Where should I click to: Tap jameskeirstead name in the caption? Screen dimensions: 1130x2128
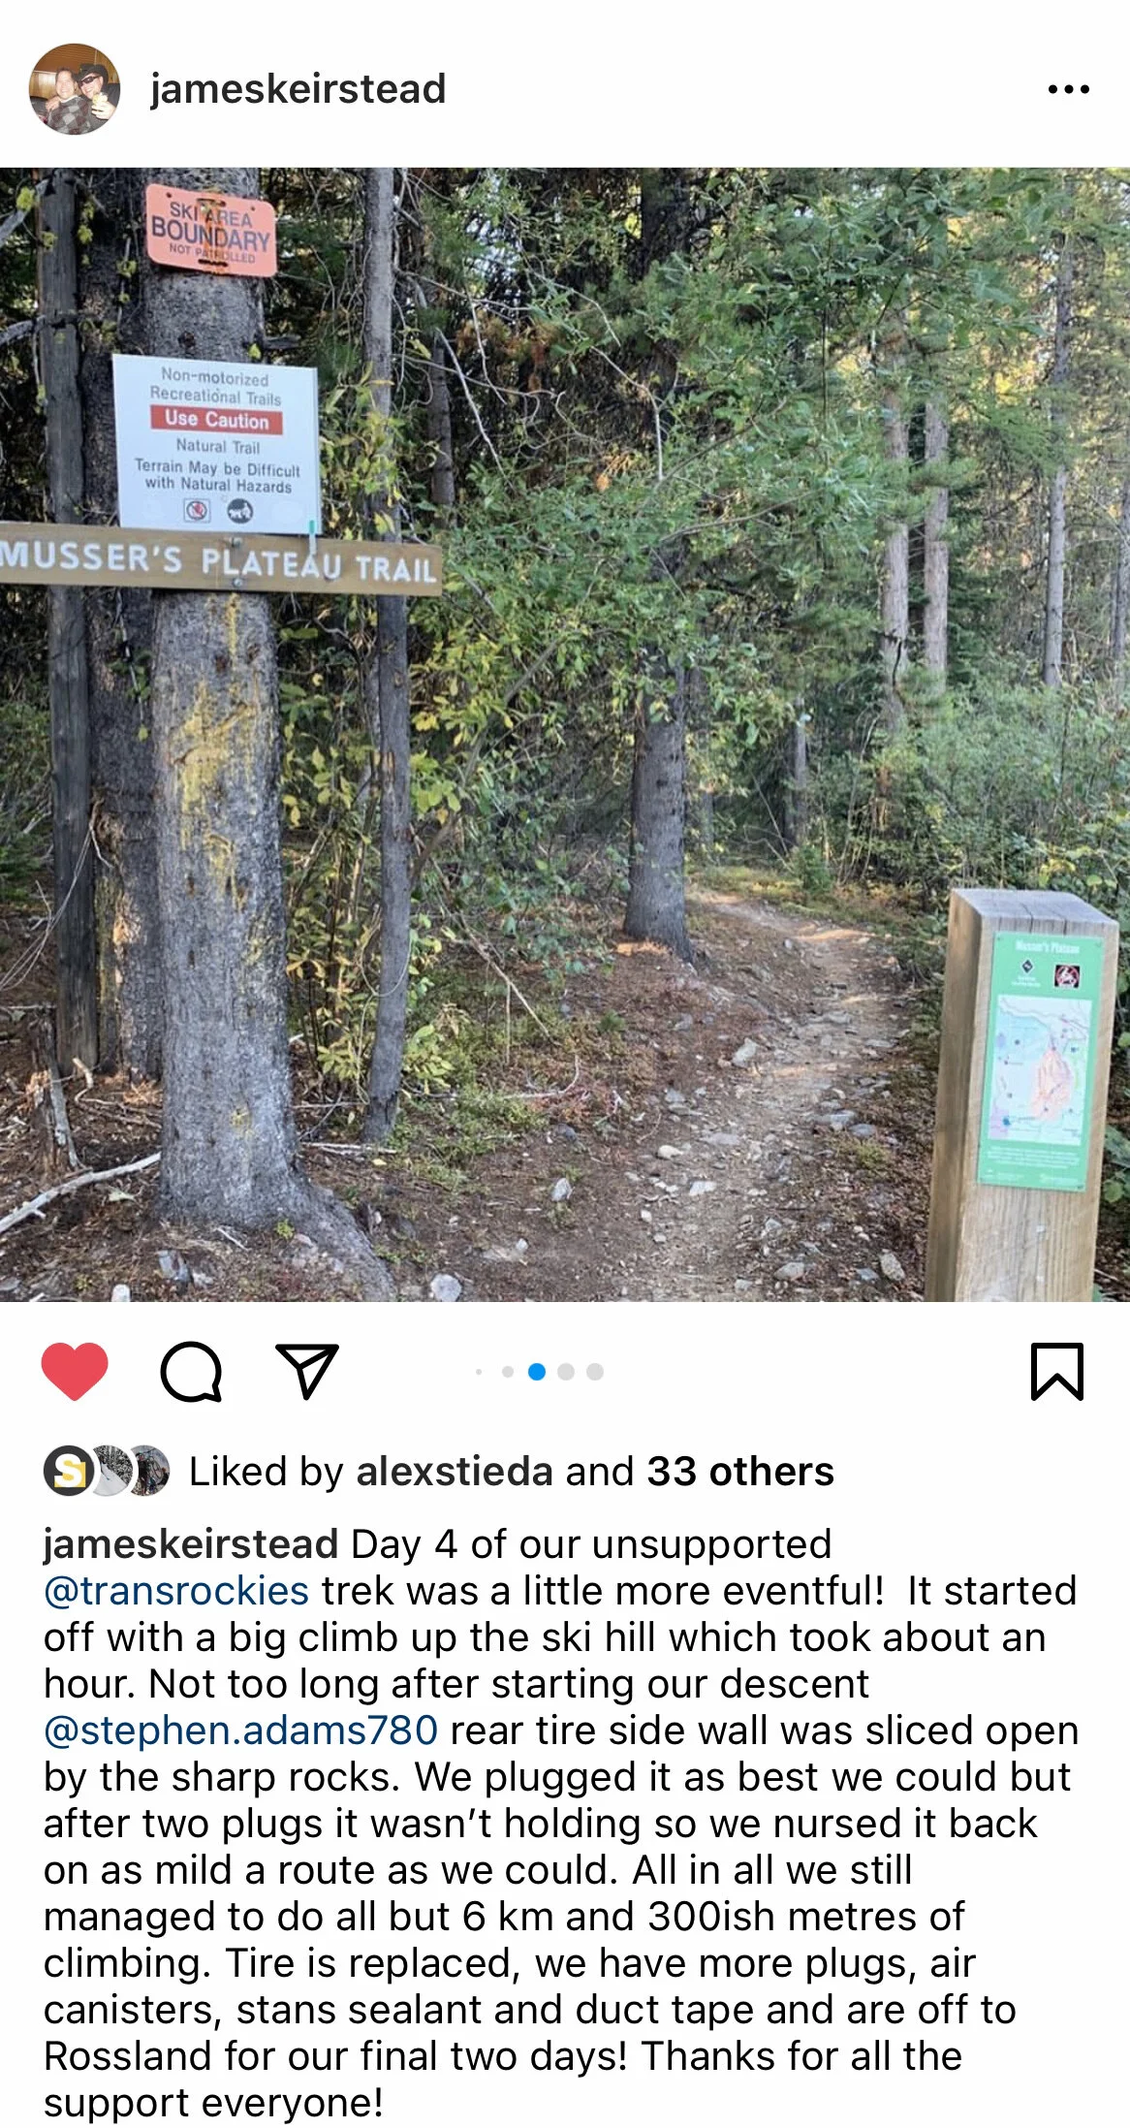pos(191,1544)
